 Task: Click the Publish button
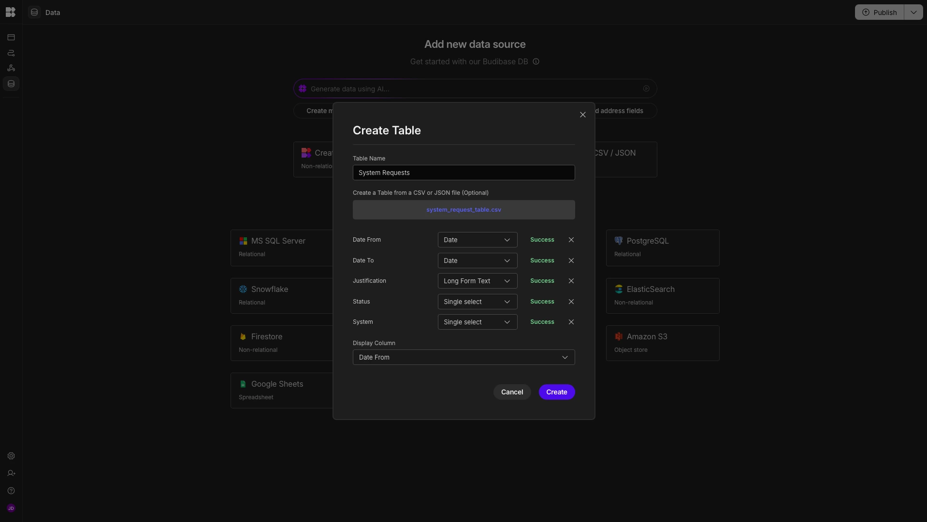(879, 12)
